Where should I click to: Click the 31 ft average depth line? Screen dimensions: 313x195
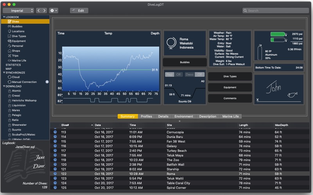pos(107,70)
